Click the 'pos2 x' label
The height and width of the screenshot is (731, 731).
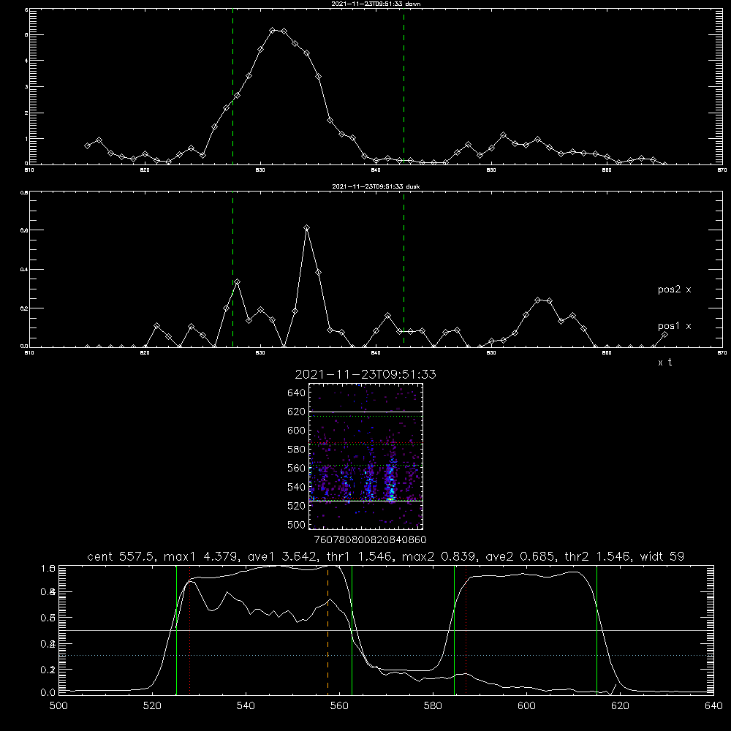pos(674,289)
